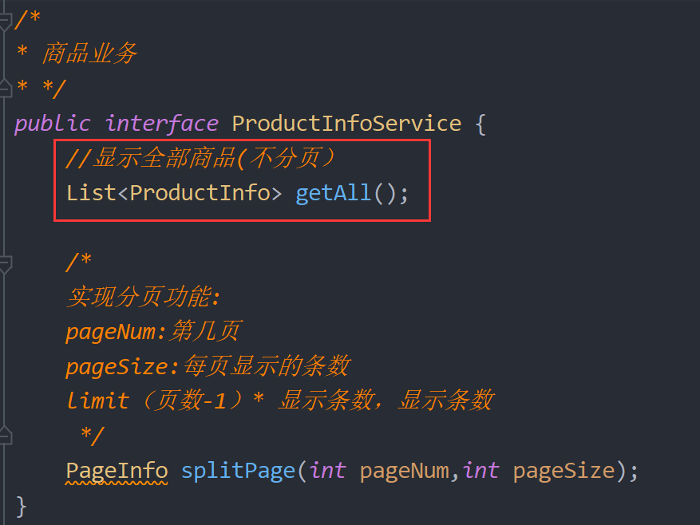This screenshot has width=700, height=525.
Task: Click the 'limit (页数-1)* 显示条数' comment line
Action: [280, 400]
